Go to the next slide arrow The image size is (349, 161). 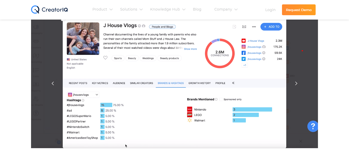coord(296,83)
